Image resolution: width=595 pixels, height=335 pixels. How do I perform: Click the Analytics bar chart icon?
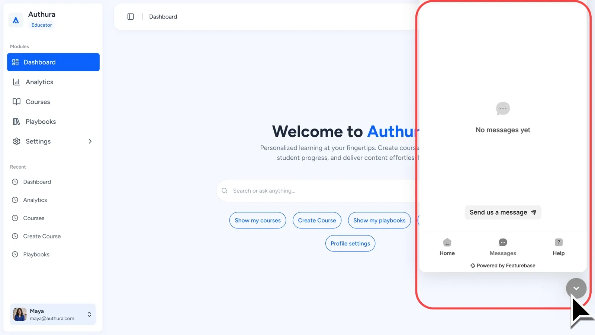16,82
